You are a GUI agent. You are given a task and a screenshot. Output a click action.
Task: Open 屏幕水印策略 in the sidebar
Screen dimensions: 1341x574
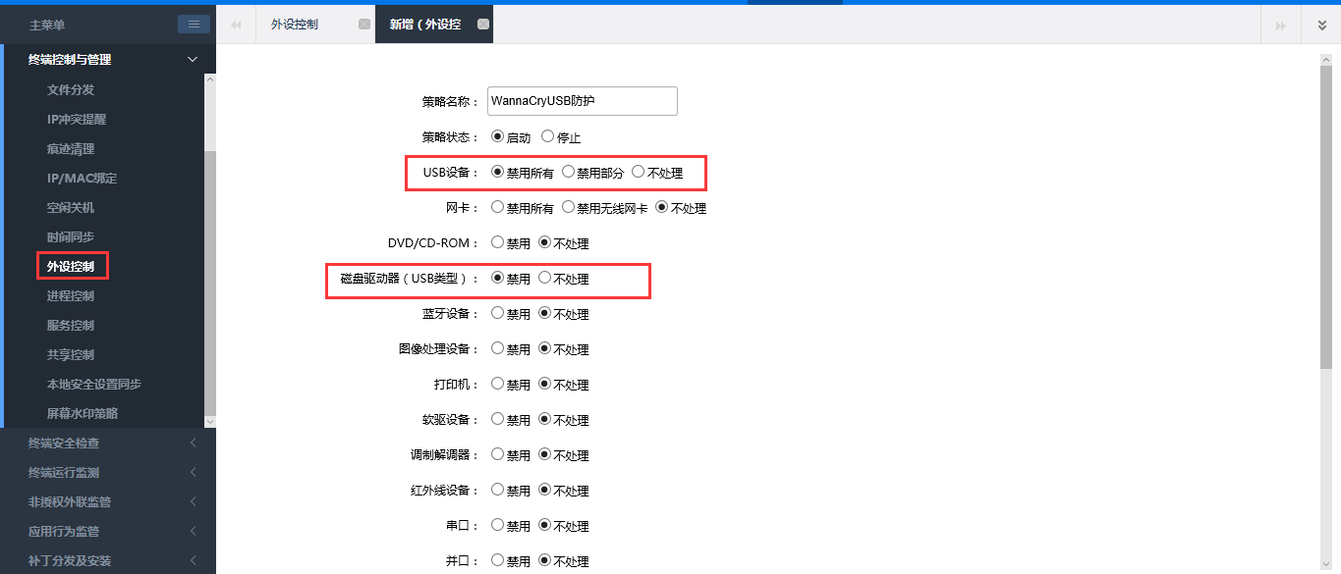tap(83, 413)
